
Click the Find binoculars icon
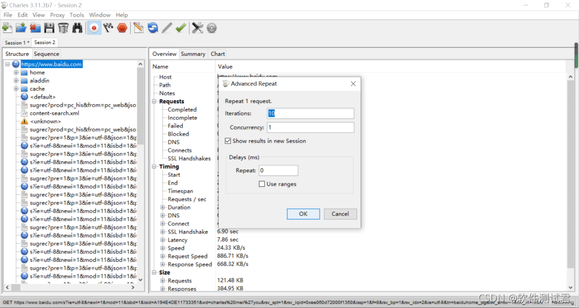point(77,28)
